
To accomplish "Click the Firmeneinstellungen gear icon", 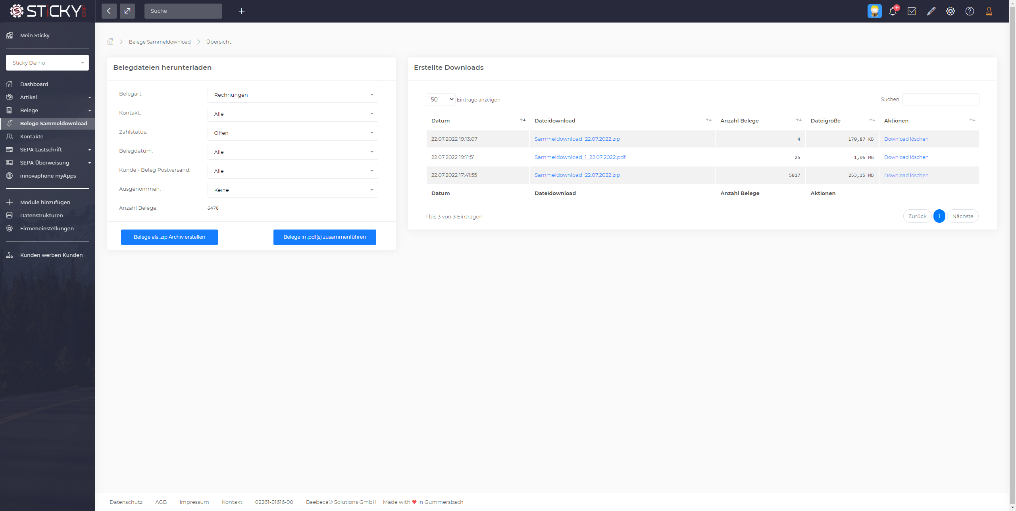I will (10, 228).
